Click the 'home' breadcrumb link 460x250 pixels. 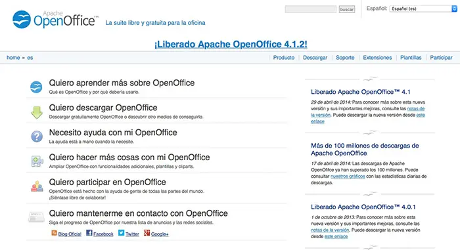(x=13, y=58)
